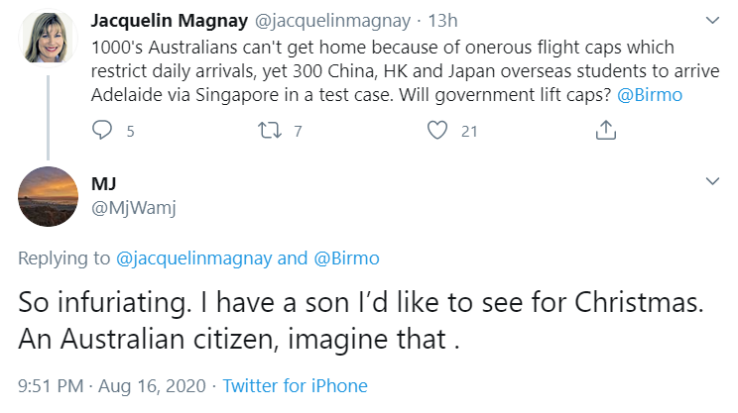Share the tweet via share icon
The height and width of the screenshot is (413, 738).
click(605, 130)
